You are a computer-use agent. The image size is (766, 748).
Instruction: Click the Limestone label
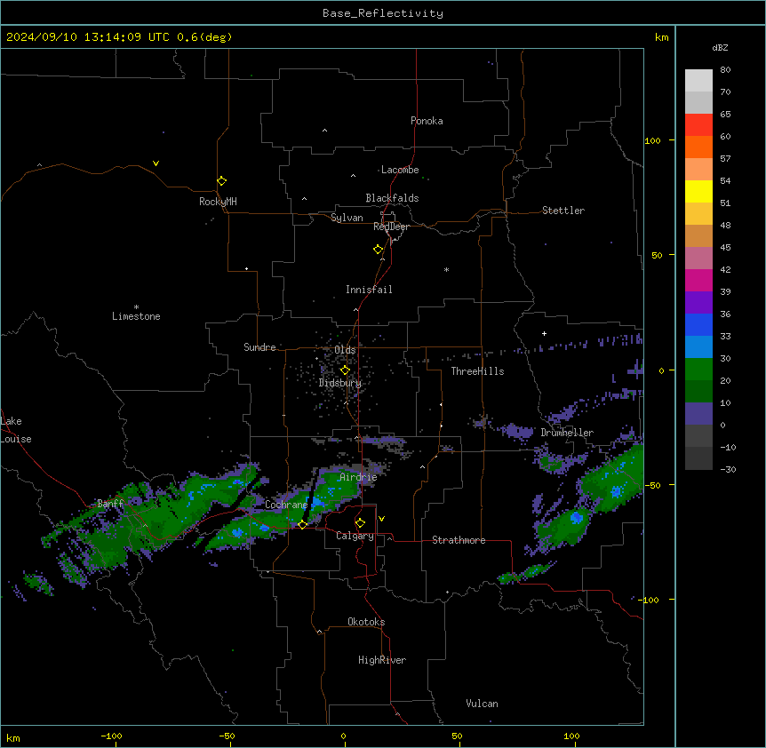[136, 316]
